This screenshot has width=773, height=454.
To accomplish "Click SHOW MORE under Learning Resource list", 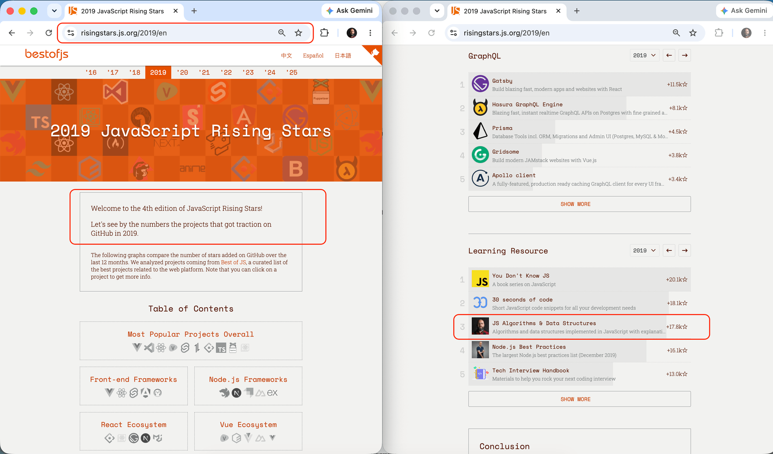I will pyautogui.click(x=579, y=399).
